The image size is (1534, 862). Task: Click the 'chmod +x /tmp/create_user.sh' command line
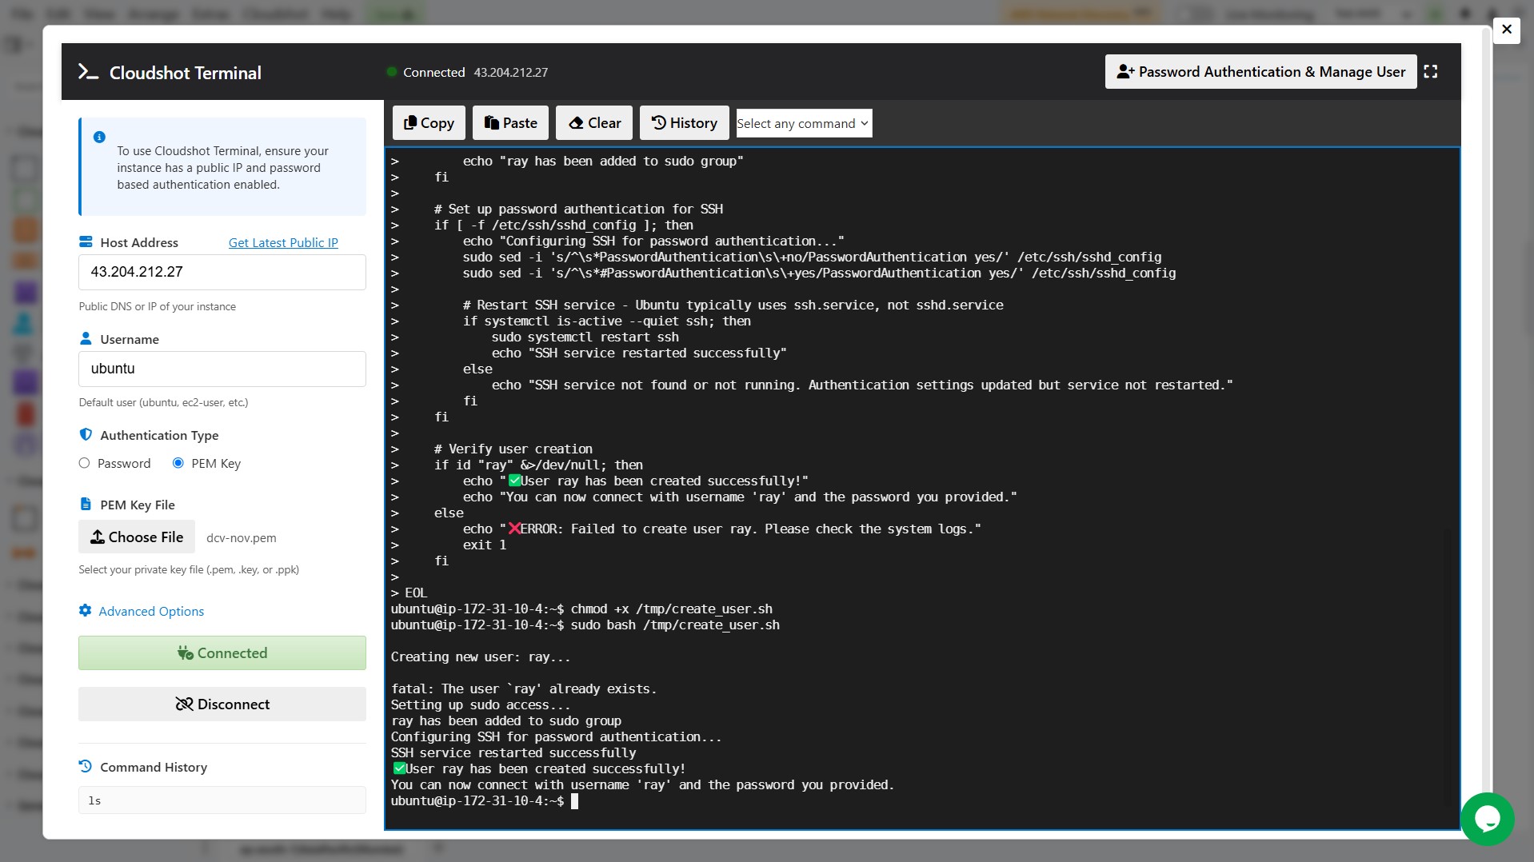(581, 609)
